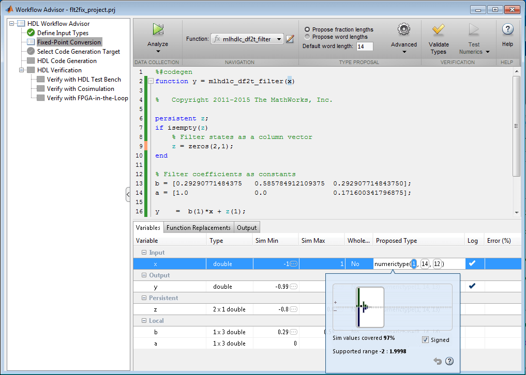Open the Function mlhdlc_df2t_filter dropdown
Image resolution: width=526 pixels, height=375 pixels.
[279, 39]
